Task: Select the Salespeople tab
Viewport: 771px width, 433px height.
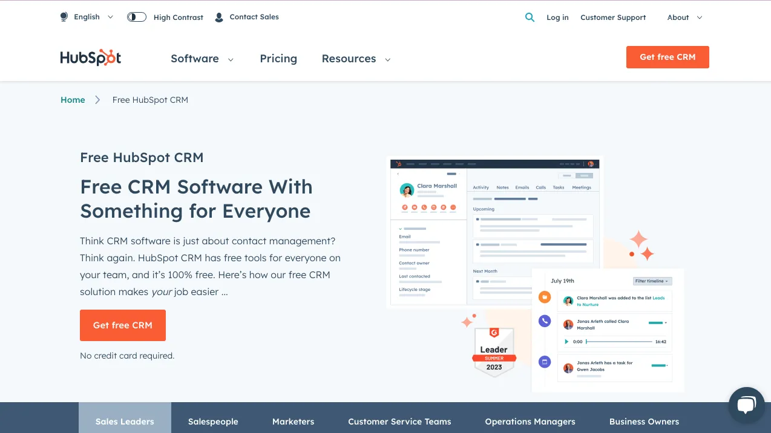Action: (213, 421)
